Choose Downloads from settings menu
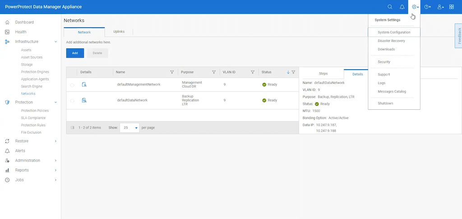 coord(386,49)
